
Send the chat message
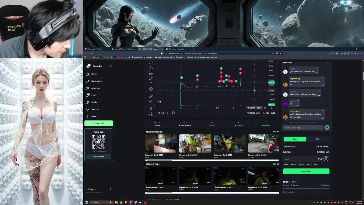tap(327, 128)
